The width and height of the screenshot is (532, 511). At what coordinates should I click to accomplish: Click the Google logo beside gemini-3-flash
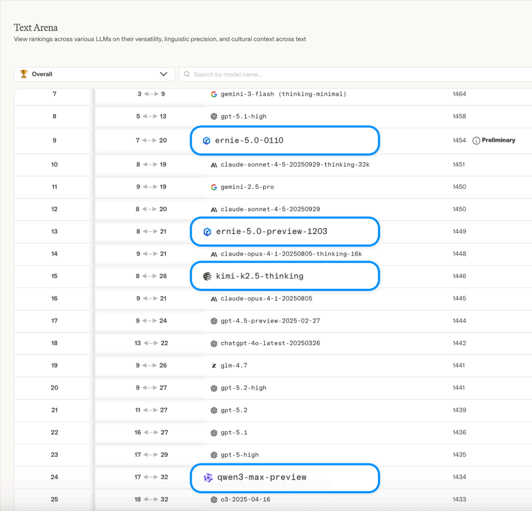coord(214,94)
